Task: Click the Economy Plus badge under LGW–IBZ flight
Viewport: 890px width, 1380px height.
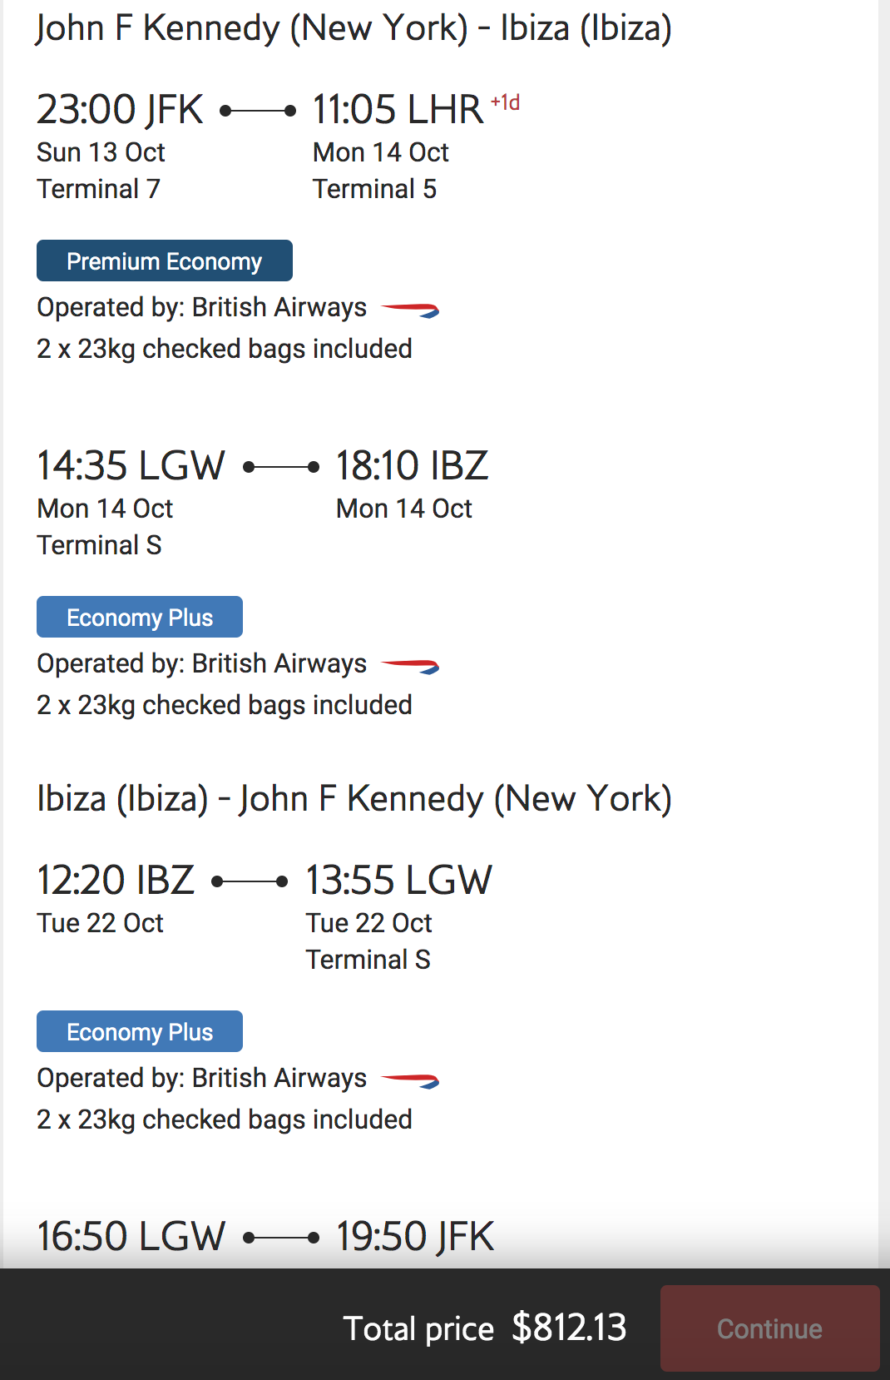Action: (x=140, y=617)
